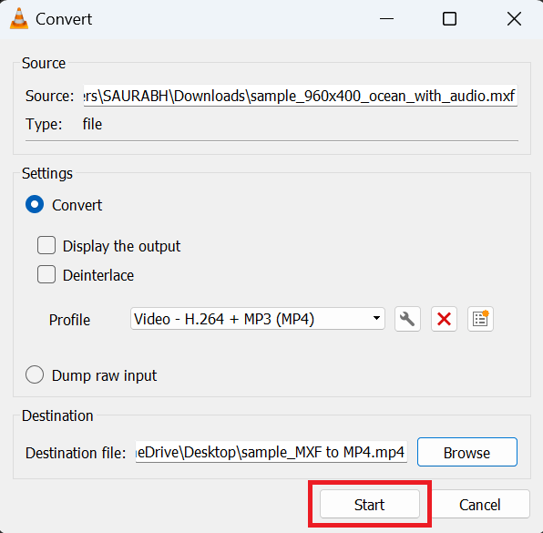543x533 pixels.
Task: Click the Type value "file"
Action: (x=92, y=124)
